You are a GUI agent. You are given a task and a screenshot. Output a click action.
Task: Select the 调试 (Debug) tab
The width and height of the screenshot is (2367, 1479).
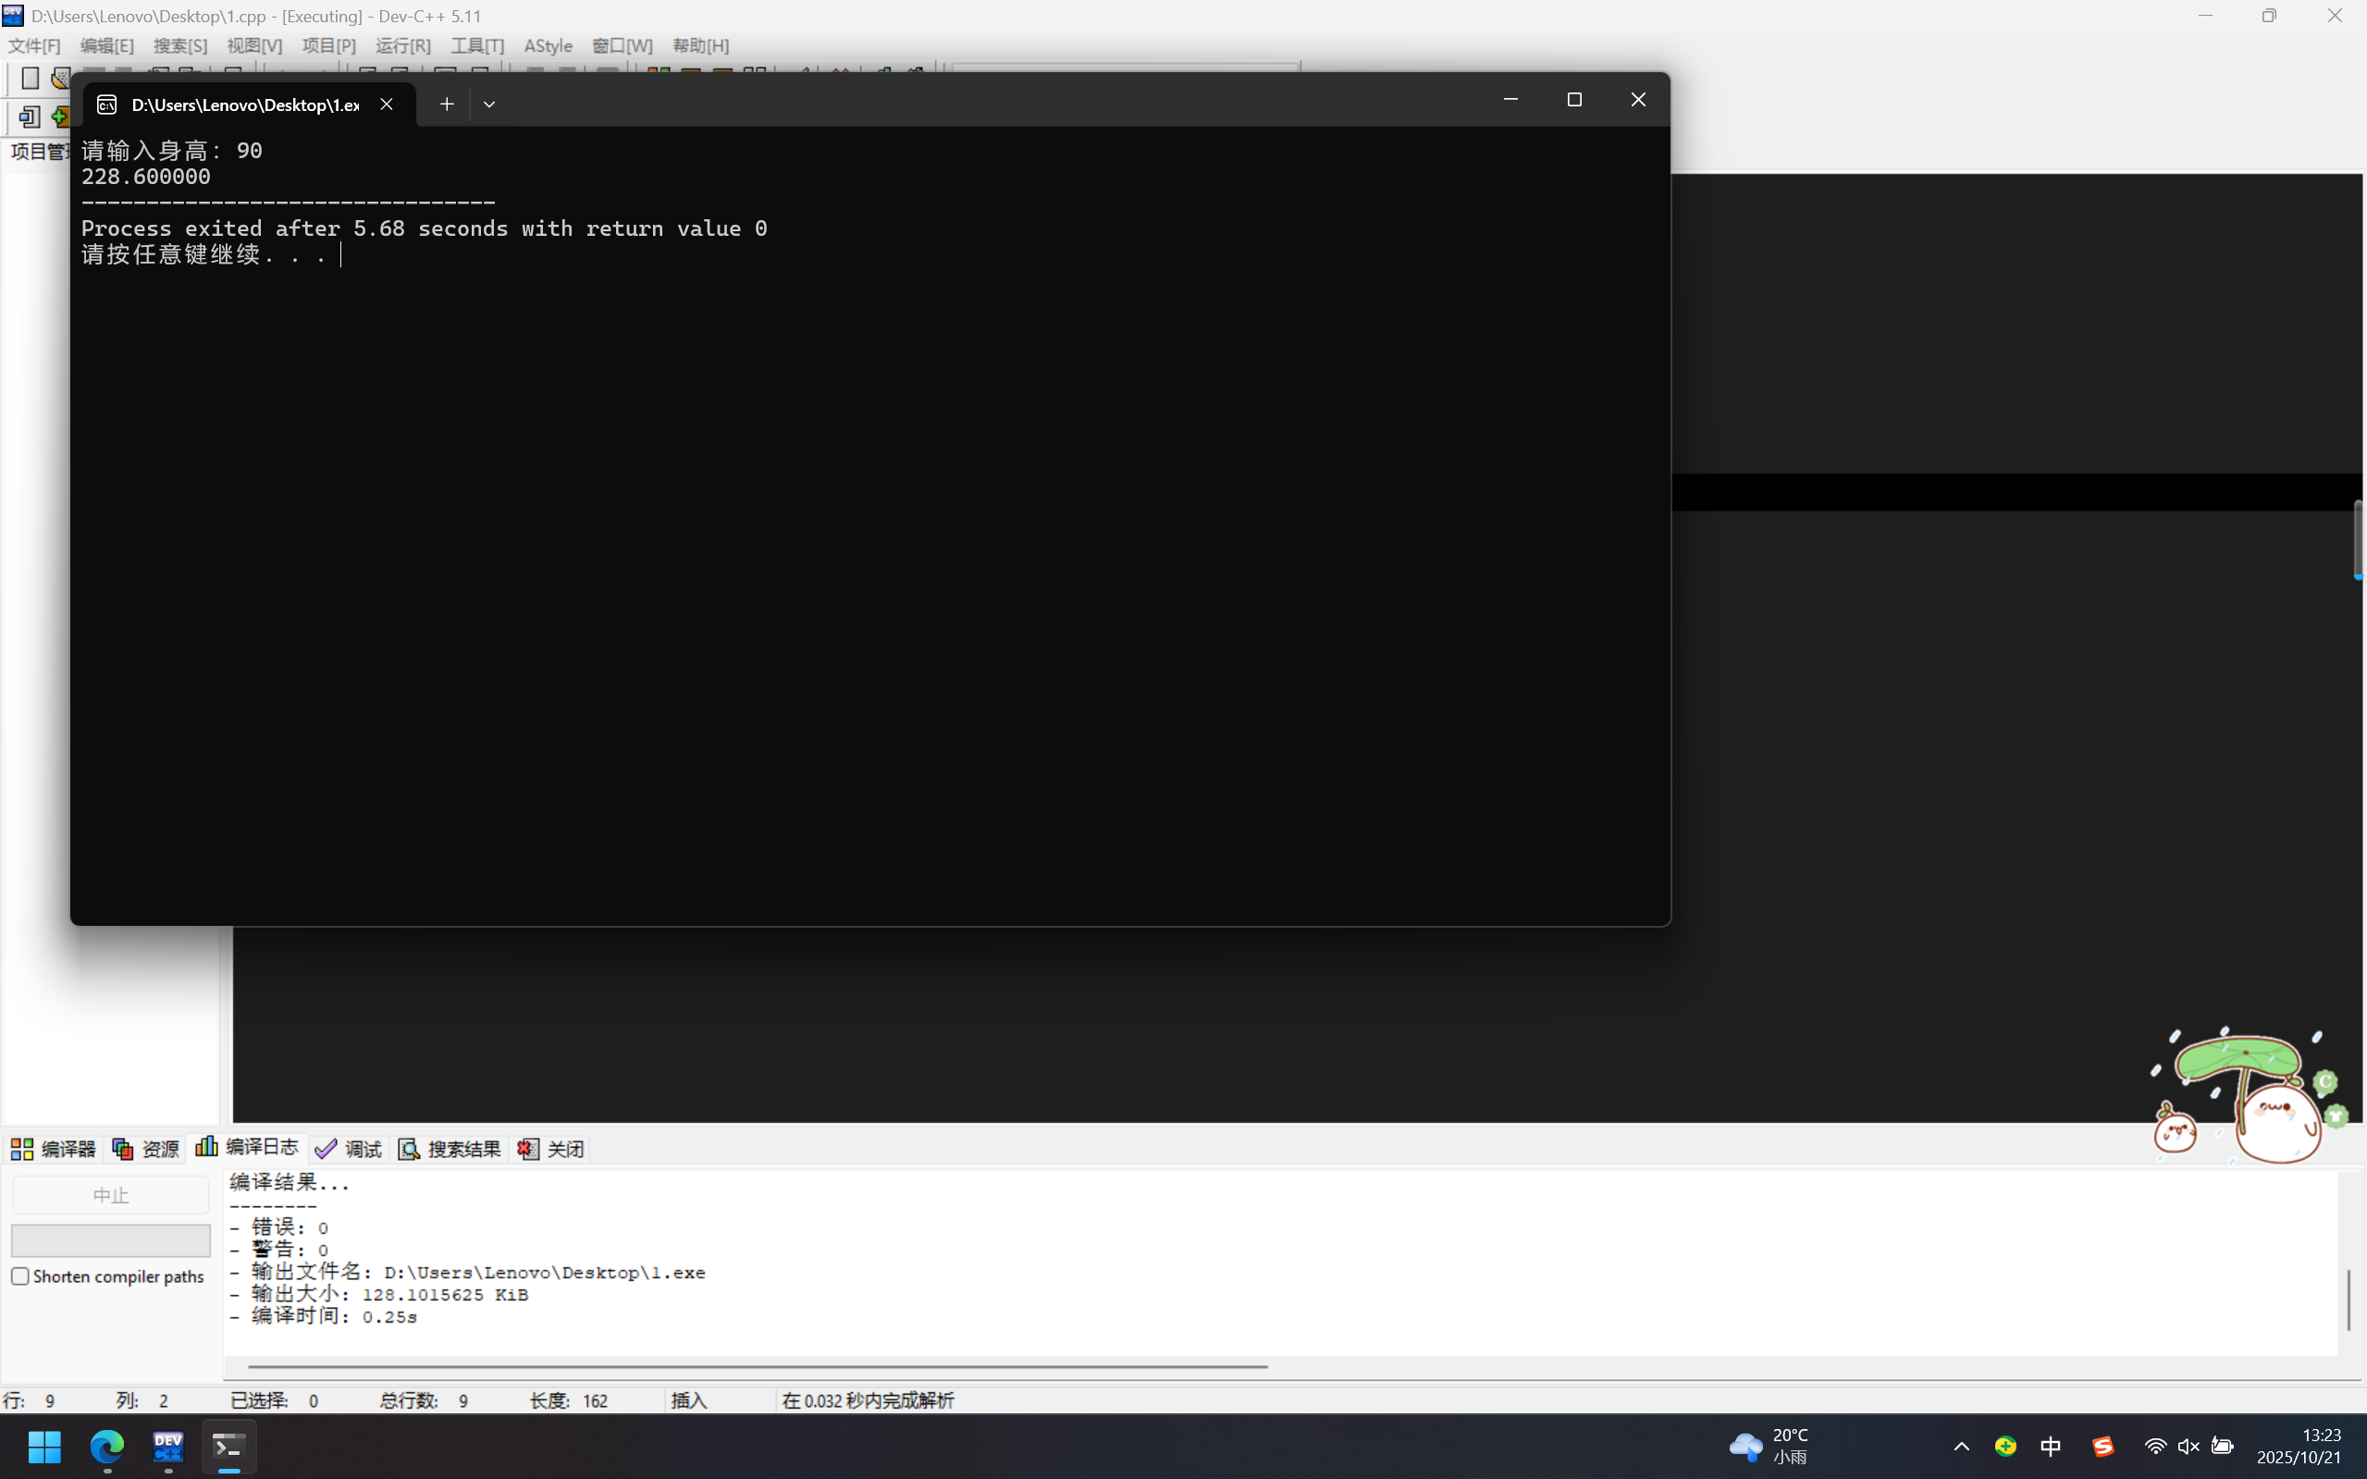click(x=350, y=1149)
